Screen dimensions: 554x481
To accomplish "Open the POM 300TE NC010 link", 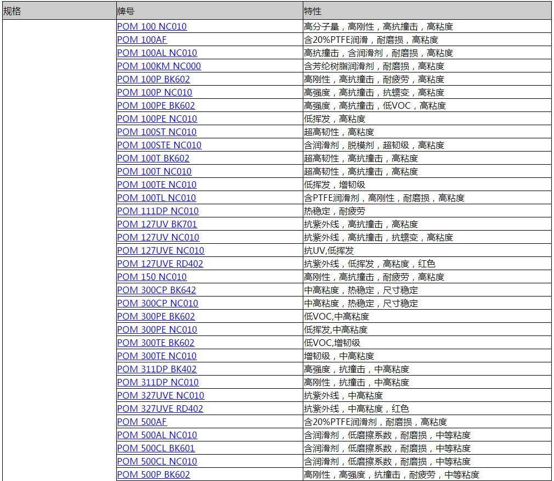I will [x=157, y=356].
